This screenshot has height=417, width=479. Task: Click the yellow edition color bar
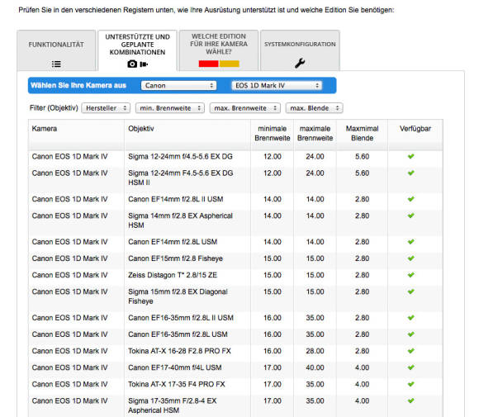click(x=230, y=64)
